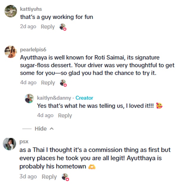Click creator-liked badge on pearlelpis6 comment
Image resolution: width=184 pixels, height=185 pixels.
pos(62,83)
